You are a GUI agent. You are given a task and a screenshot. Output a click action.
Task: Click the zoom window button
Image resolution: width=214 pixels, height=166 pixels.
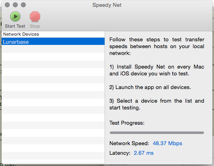(x=23, y=5)
